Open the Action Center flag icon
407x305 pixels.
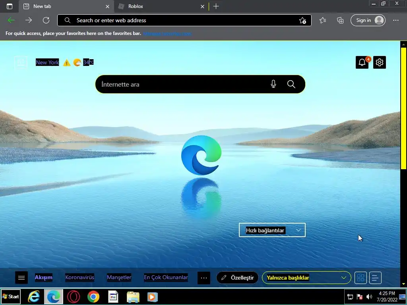tap(359, 297)
